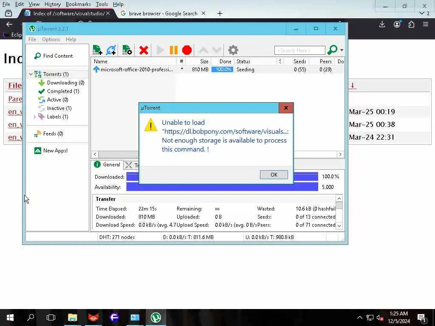
Task: Open taskbar Search magnifier
Action: [x=31, y=318]
